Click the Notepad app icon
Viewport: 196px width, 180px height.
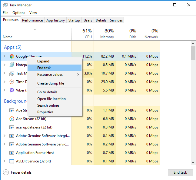pyautogui.click(x=12, y=65)
